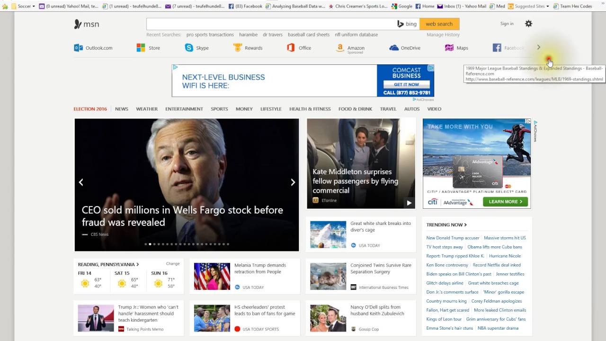Open the Rewards trophy icon
Image resolution: width=606 pixels, height=341 pixels.
(x=238, y=48)
